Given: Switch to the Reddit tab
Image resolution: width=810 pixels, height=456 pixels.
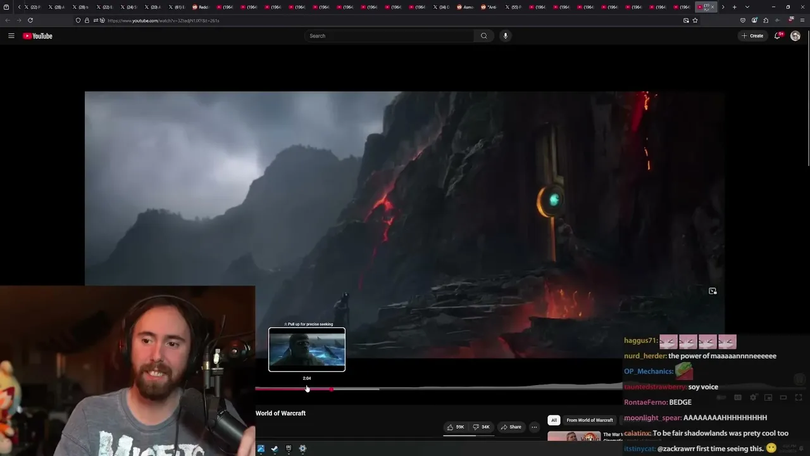Looking at the screenshot, I should 201,7.
